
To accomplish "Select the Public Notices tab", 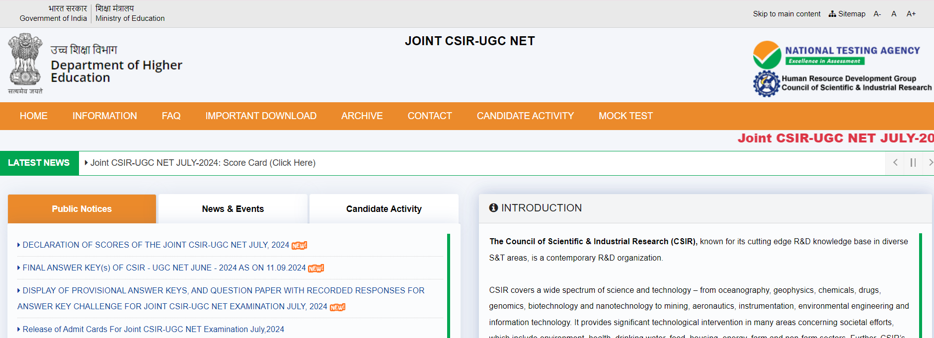I will click(x=82, y=209).
